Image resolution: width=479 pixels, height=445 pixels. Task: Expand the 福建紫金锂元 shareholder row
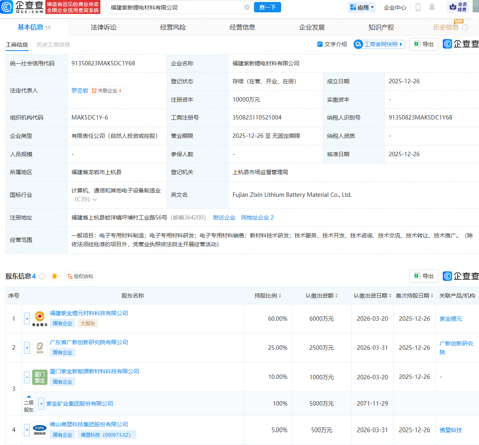pyautogui.click(x=27, y=319)
